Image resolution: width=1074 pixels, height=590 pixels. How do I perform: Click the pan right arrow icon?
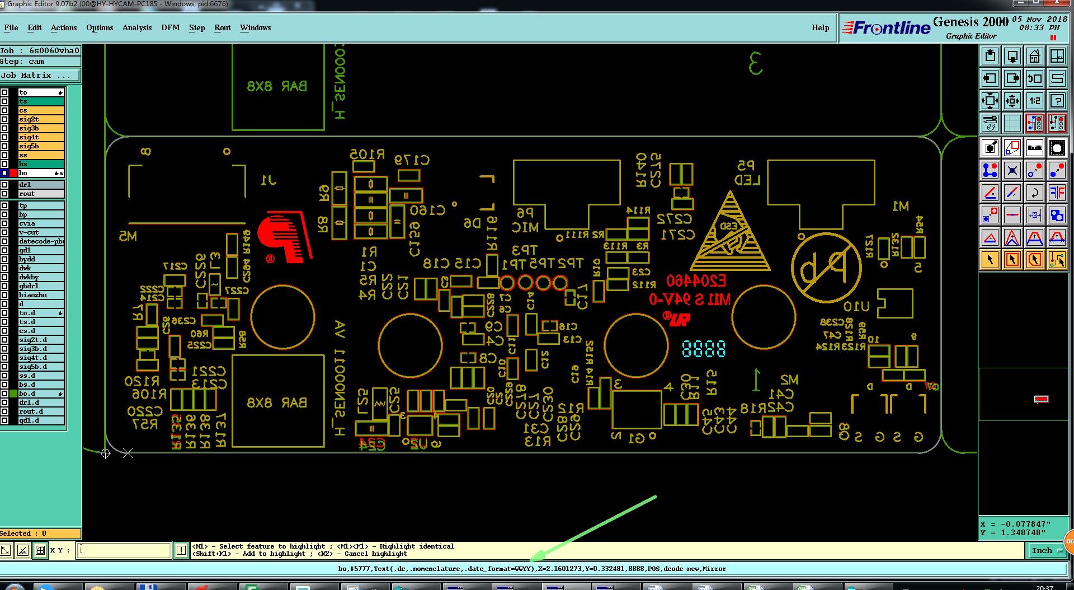point(1012,78)
